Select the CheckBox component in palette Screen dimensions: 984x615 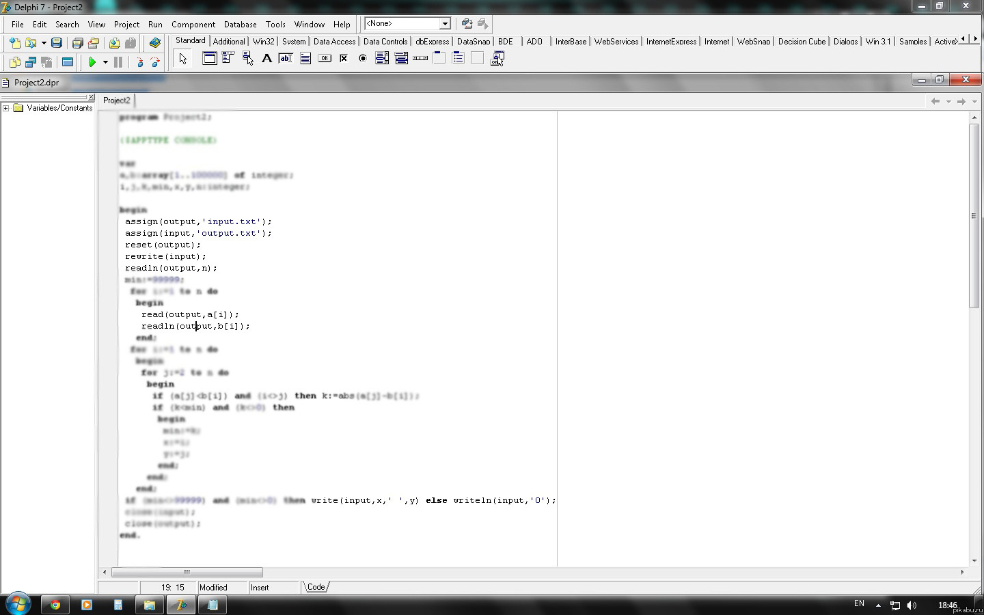click(x=344, y=59)
